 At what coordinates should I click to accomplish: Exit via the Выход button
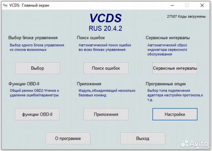pos(143,138)
